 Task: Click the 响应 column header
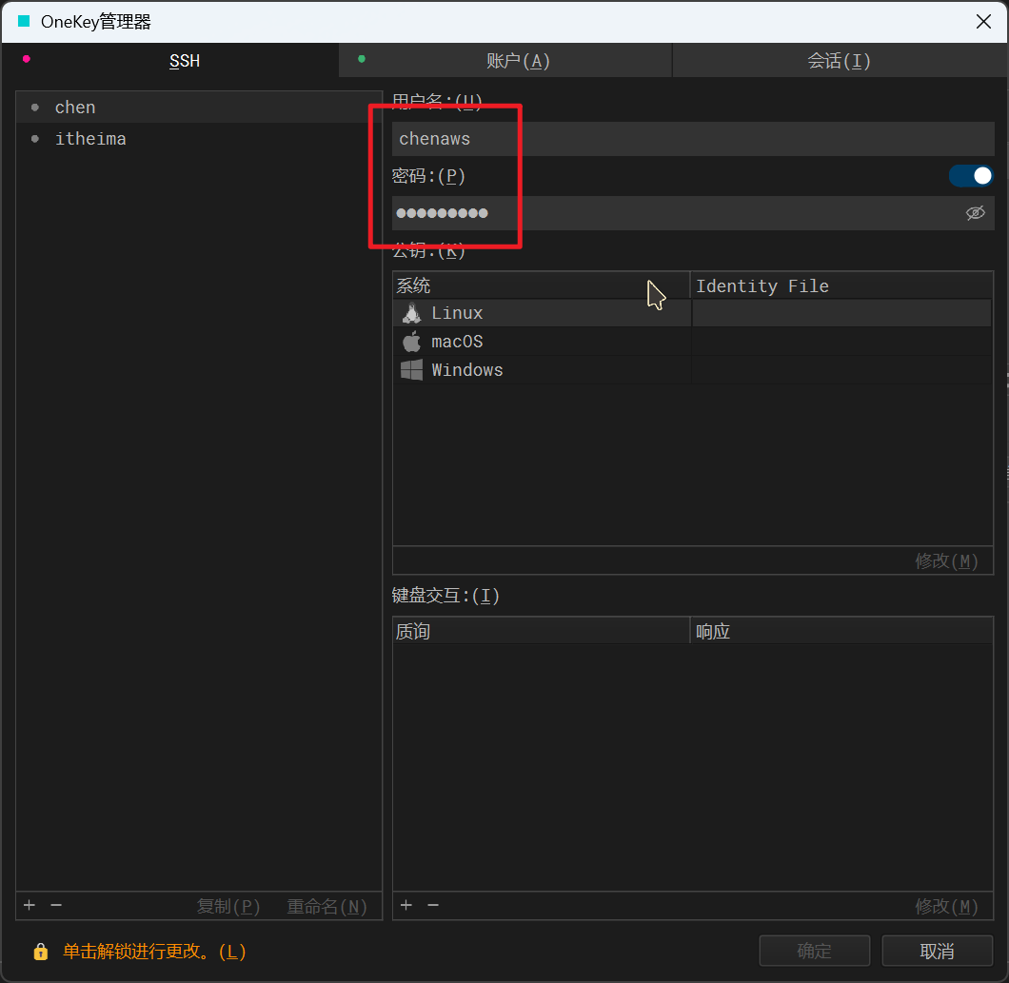[x=841, y=631]
